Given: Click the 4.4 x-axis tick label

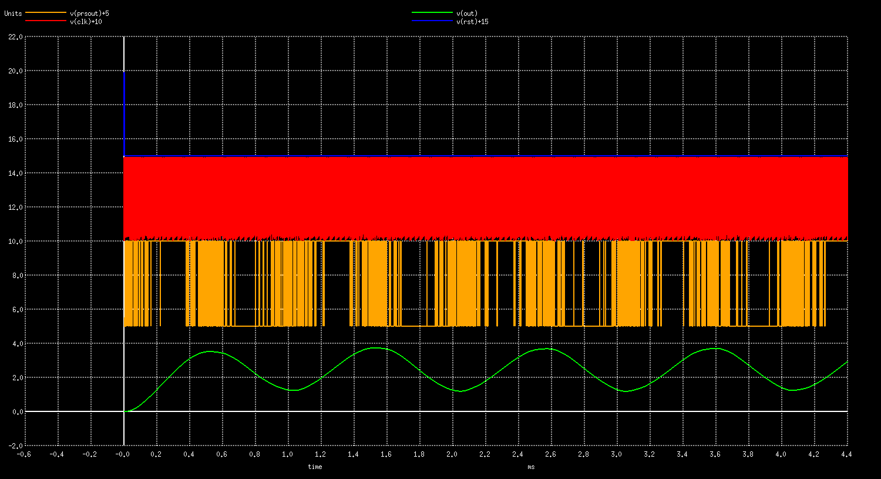Looking at the screenshot, I should [846, 454].
